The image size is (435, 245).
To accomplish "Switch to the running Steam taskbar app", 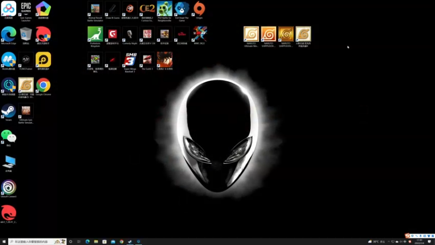I will tap(130, 242).
